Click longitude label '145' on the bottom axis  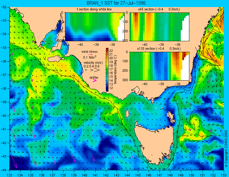(x=138, y=175)
